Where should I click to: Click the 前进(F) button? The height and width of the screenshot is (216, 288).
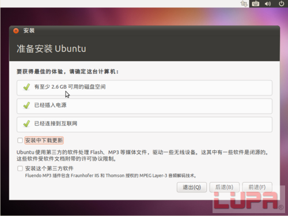pyautogui.click(x=257, y=187)
